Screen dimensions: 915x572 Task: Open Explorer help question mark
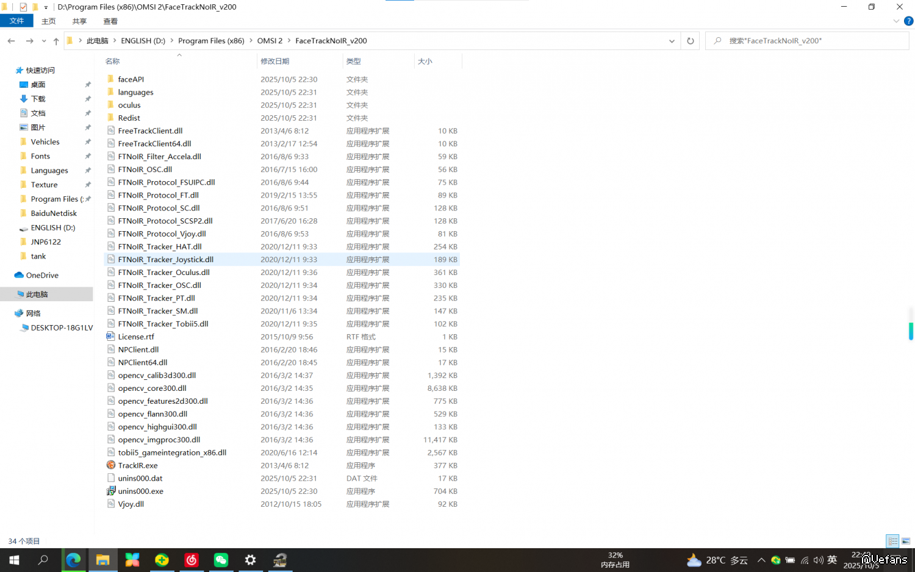pyautogui.click(x=908, y=21)
